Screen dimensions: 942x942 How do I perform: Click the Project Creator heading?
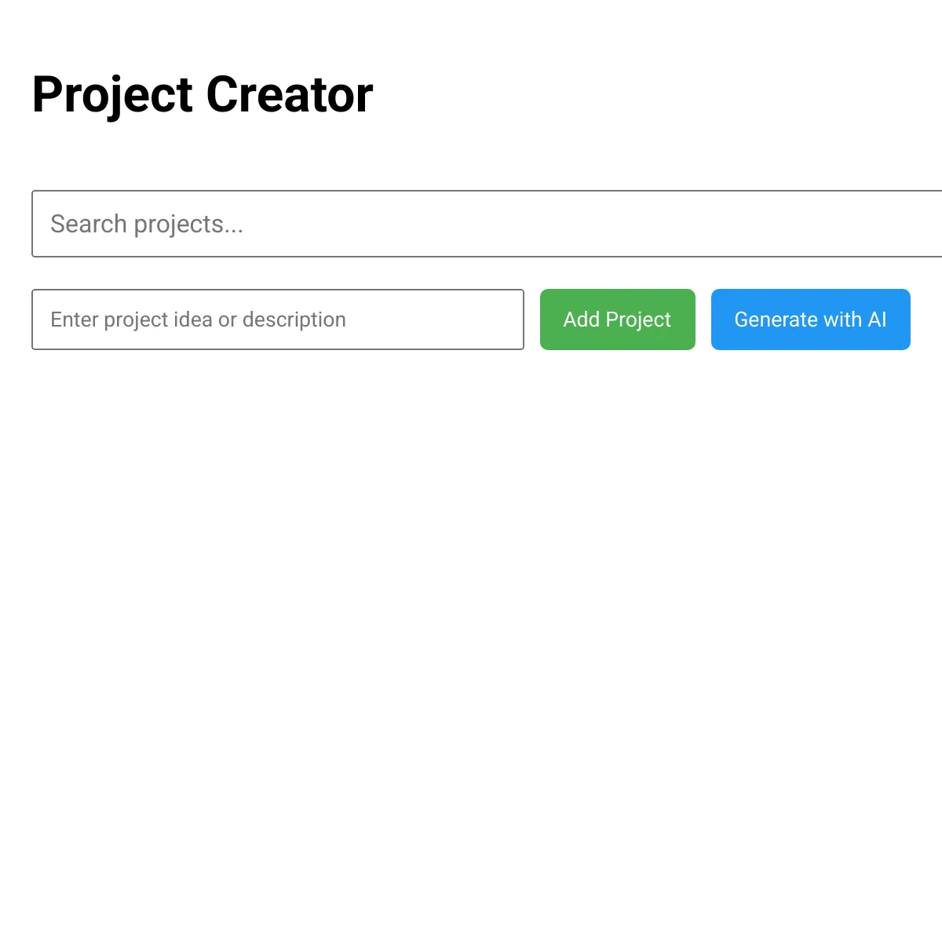(x=202, y=94)
